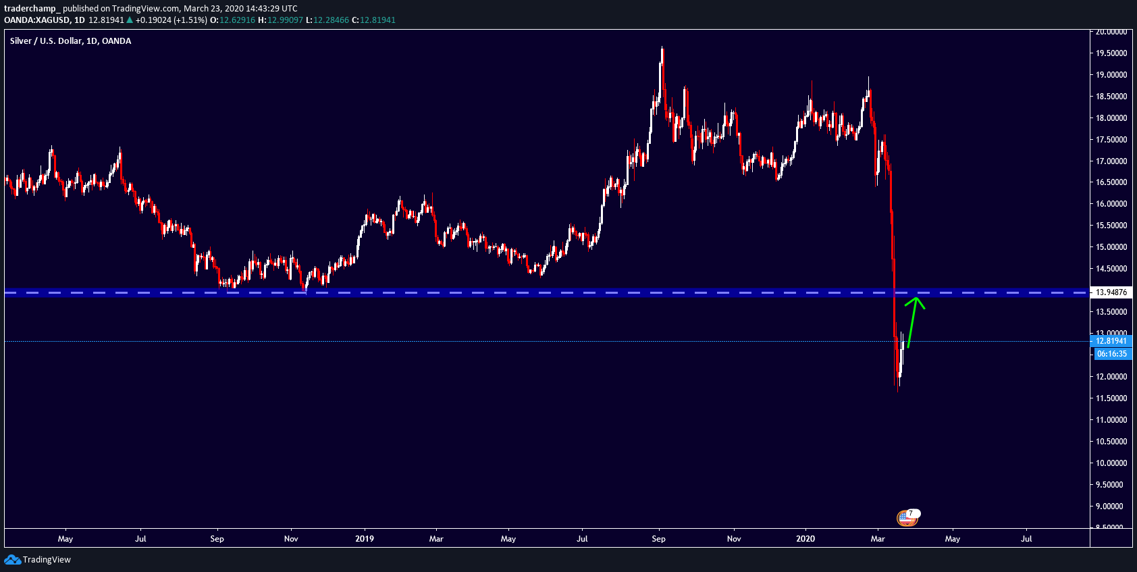
Task: Click the 12.00000 price axis label
Action: [1111, 377]
